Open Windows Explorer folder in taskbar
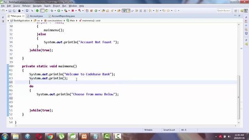This screenshot has width=249, height=140. (x=16, y=136)
